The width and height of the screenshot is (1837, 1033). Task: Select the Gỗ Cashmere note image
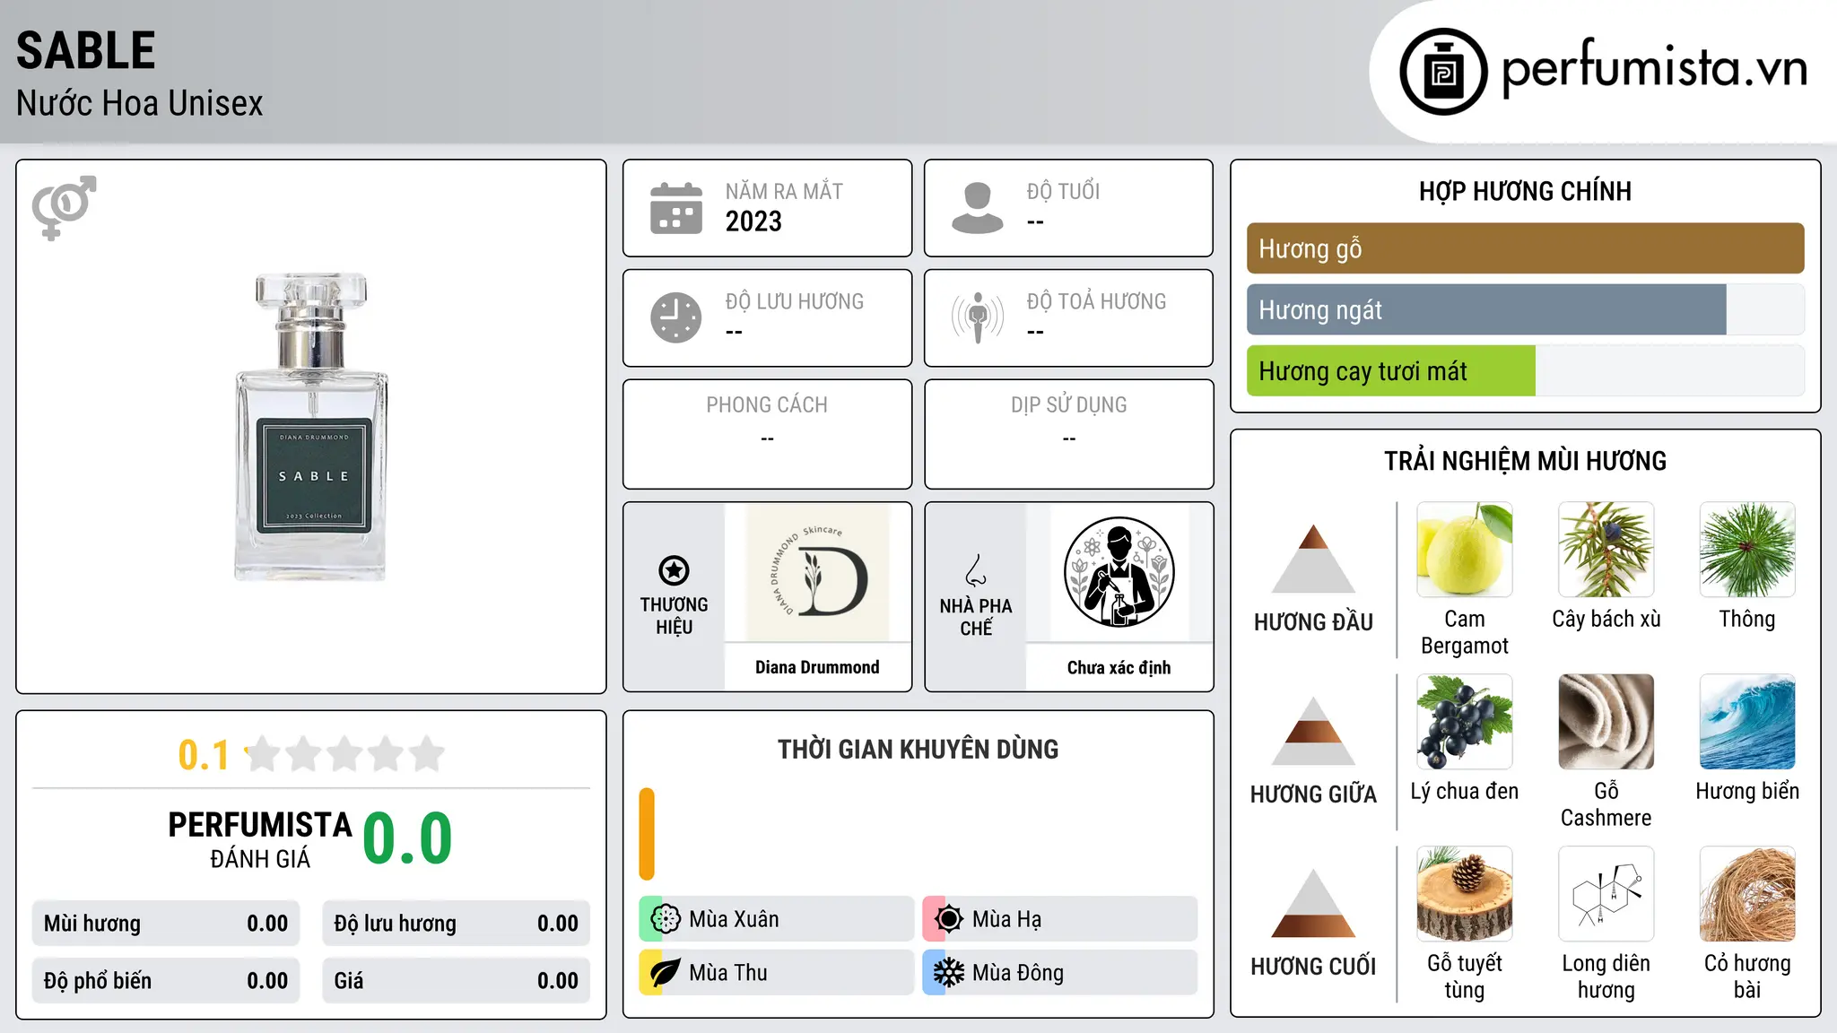click(1606, 722)
